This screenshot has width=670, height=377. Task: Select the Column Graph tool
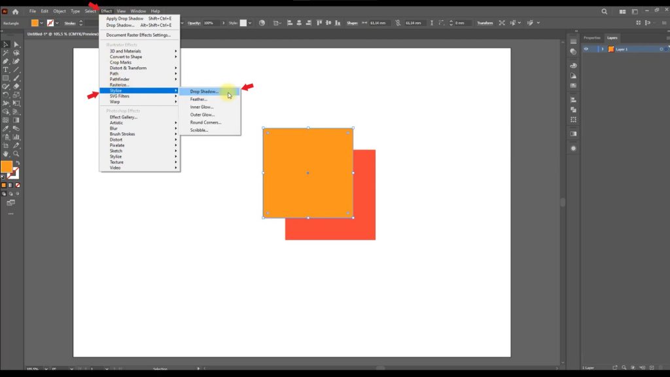point(16,137)
